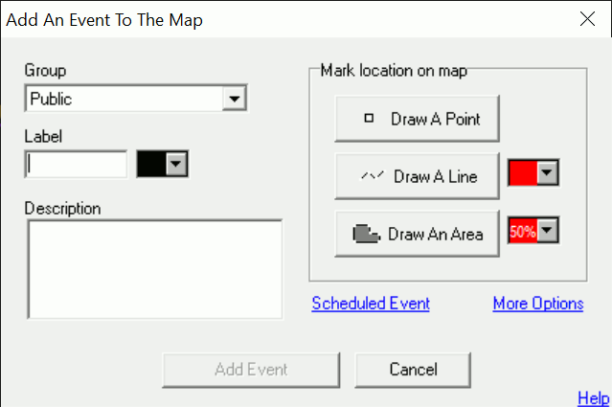Click inside the Description text box

pos(153,268)
